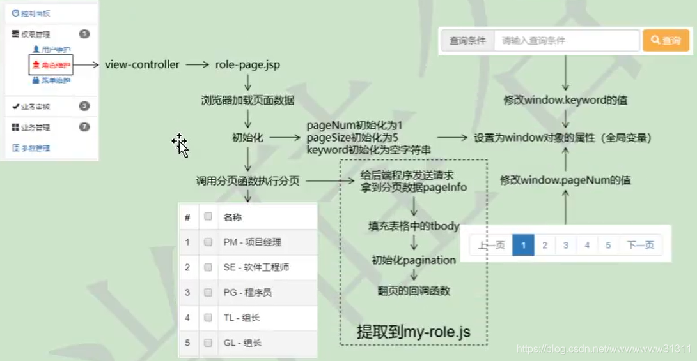Click the badge 7 beside 业务管理
Image resolution: width=697 pixels, height=361 pixels.
point(84,127)
